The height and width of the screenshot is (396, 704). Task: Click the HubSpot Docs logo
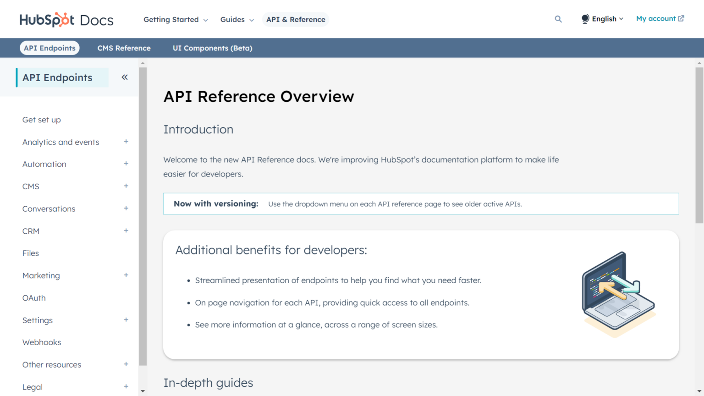[66, 20]
